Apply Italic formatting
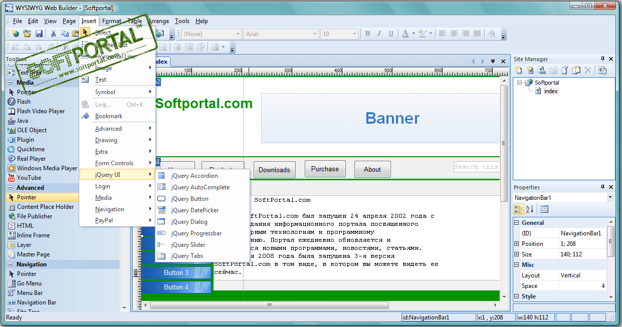 [379, 34]
